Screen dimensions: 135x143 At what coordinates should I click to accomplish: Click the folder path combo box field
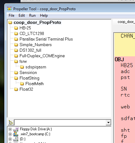click(60, 123)
